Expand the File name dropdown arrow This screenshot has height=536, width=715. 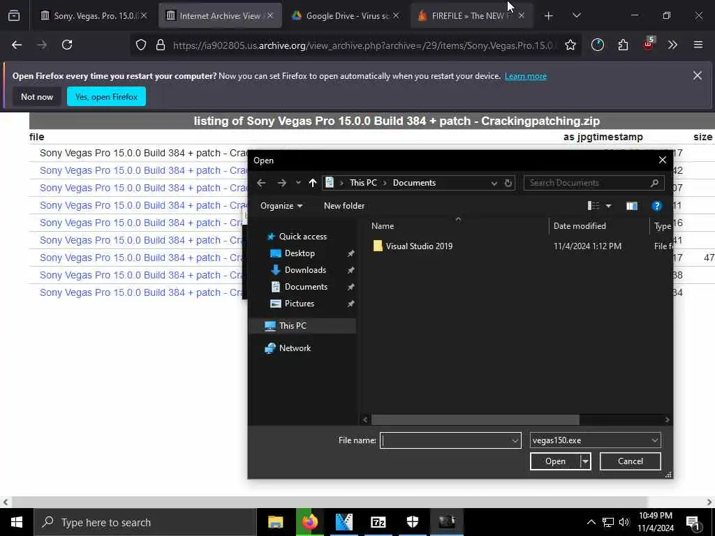click(x=515, y=441)
